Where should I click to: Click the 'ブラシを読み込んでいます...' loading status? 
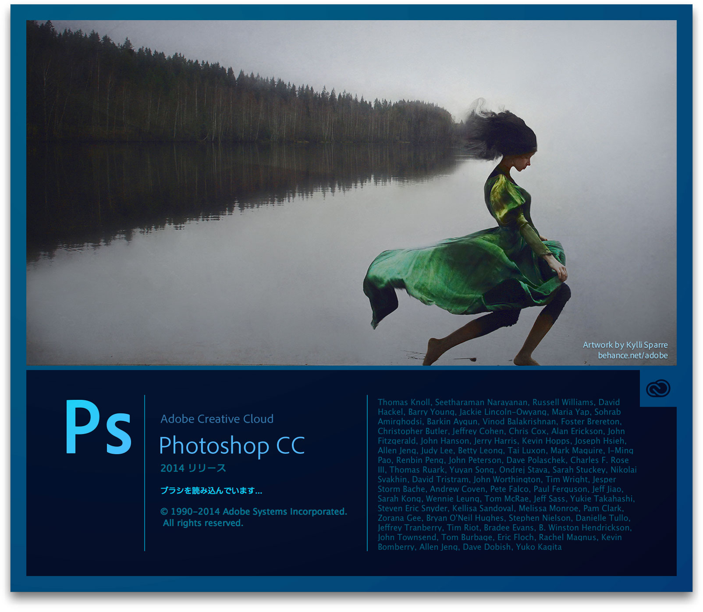[211, 491]
